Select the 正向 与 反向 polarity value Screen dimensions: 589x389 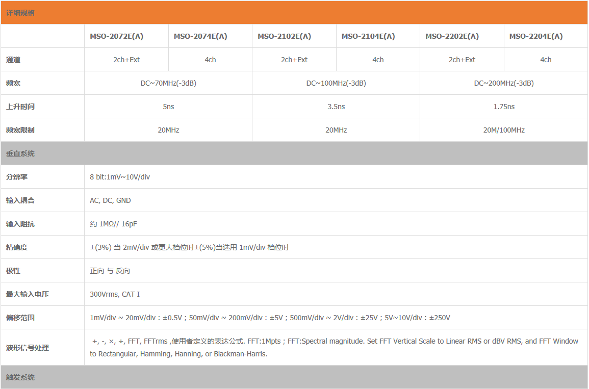click(110, 271)
